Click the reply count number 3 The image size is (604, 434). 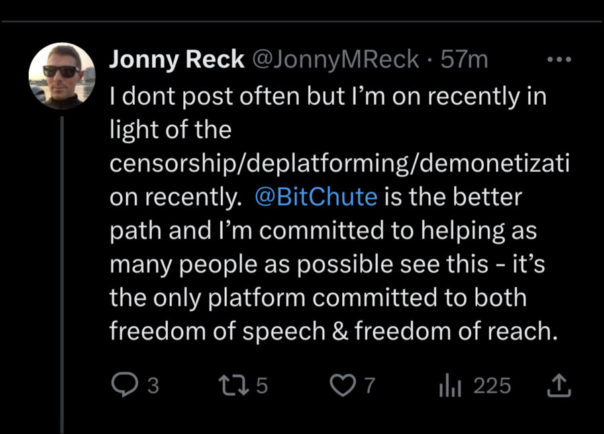(x=153, y=386)
